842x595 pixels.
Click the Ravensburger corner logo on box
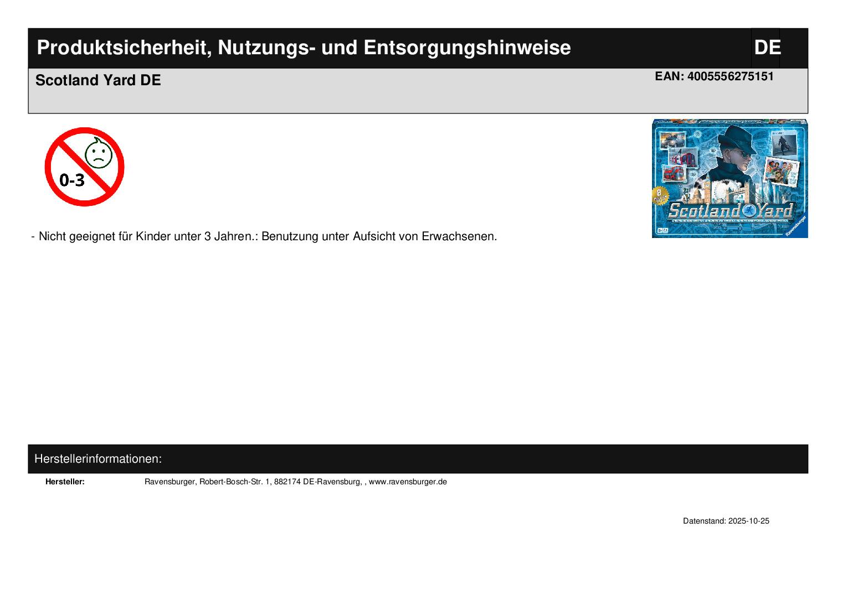(x=795, y=226)
